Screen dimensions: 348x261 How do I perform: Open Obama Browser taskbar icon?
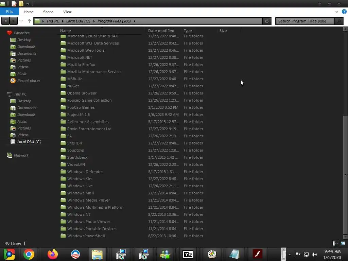pyautogui.click(x=75, y=254)
